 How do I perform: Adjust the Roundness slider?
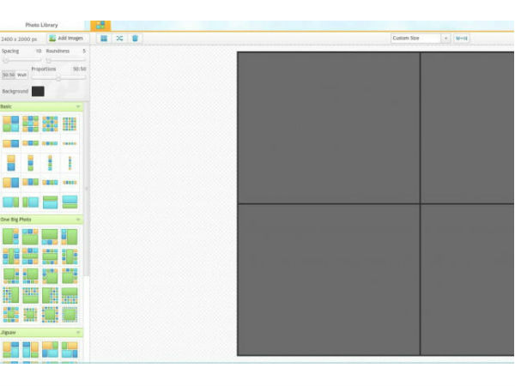point(66,60)
